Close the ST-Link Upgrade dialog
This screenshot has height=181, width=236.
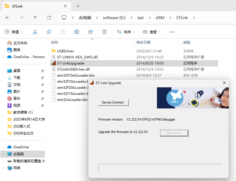pyautogui.click(x=224, y=83)
